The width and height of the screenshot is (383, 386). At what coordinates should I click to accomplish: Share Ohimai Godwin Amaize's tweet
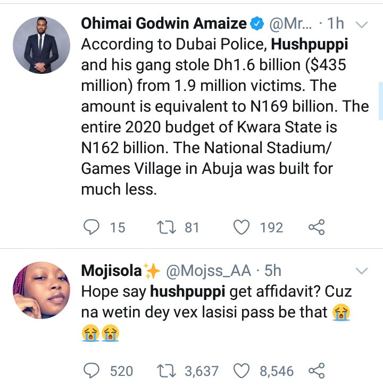(x=317, y=228)
